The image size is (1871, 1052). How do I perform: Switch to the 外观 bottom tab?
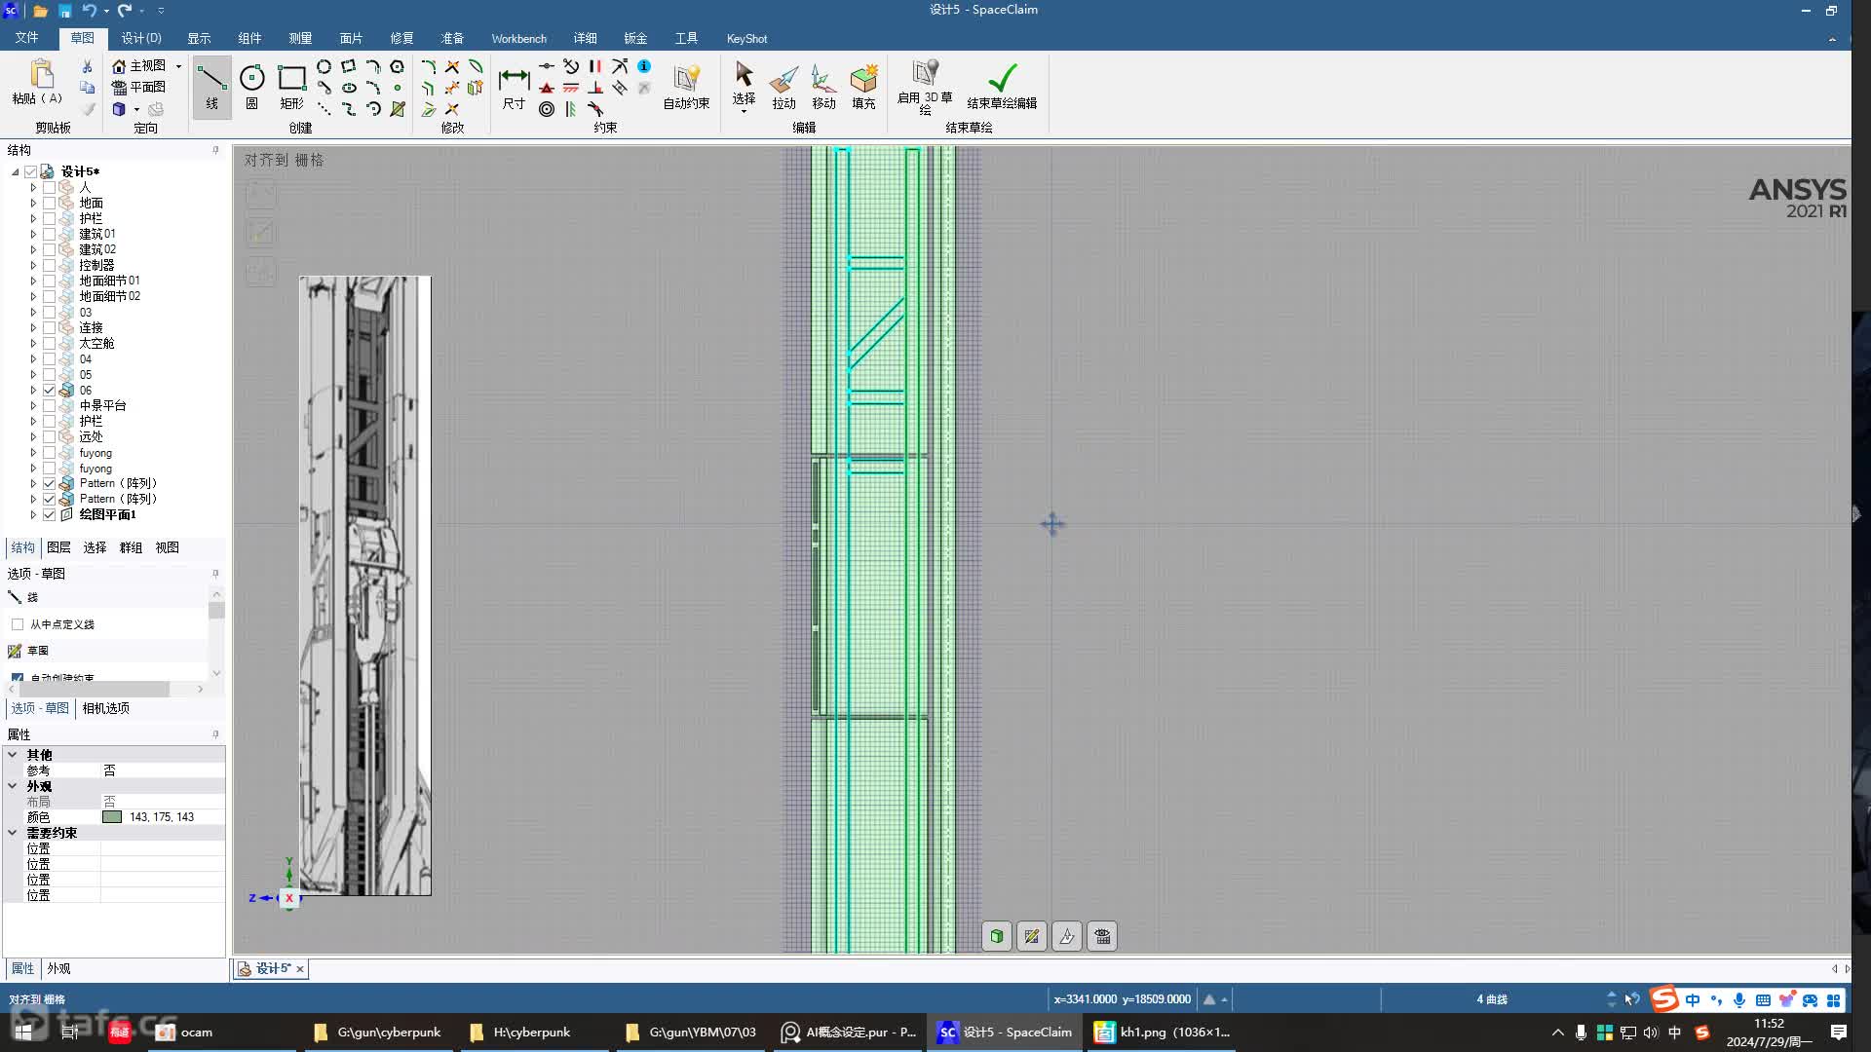coord(58,968)
